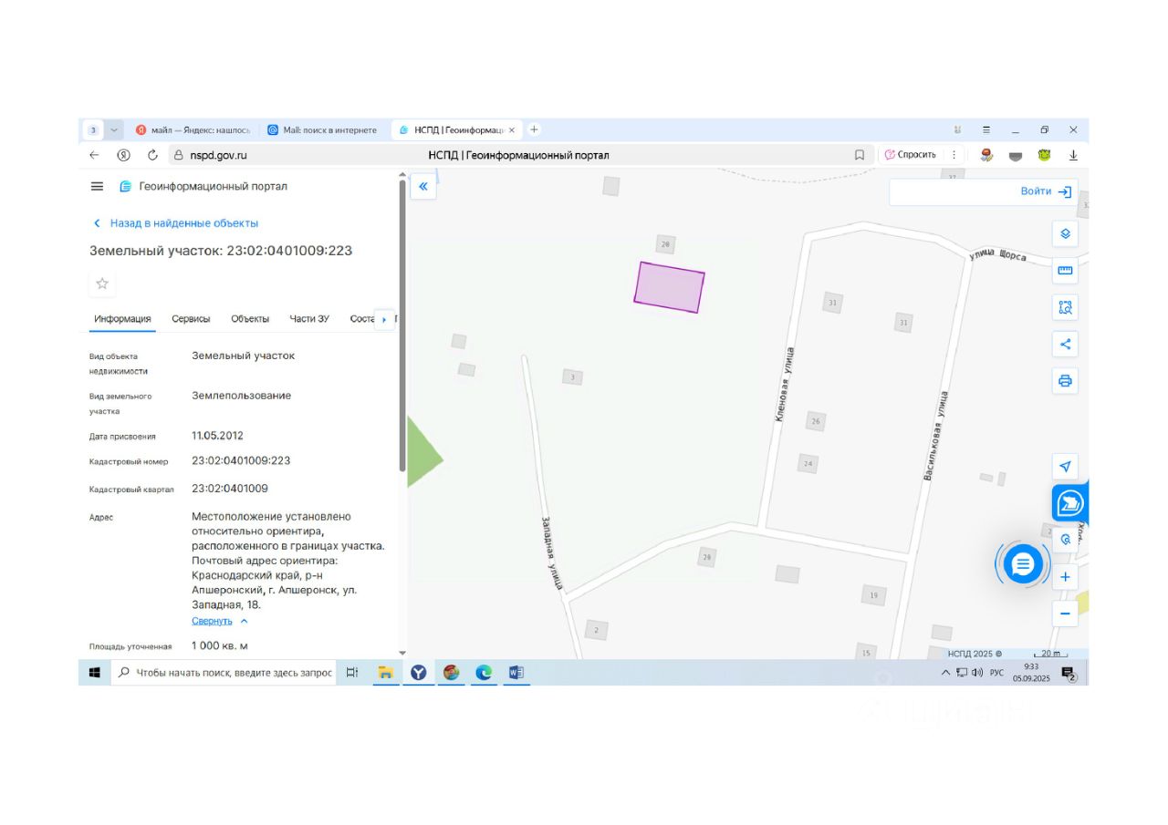The width and height of the screenshot is (1168, 825).
Task: Go back to found objects list
Action: (176, 222)
